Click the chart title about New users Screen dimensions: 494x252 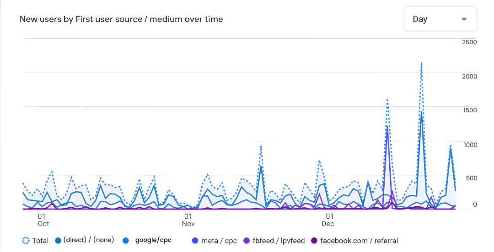[x=121, y=19]
